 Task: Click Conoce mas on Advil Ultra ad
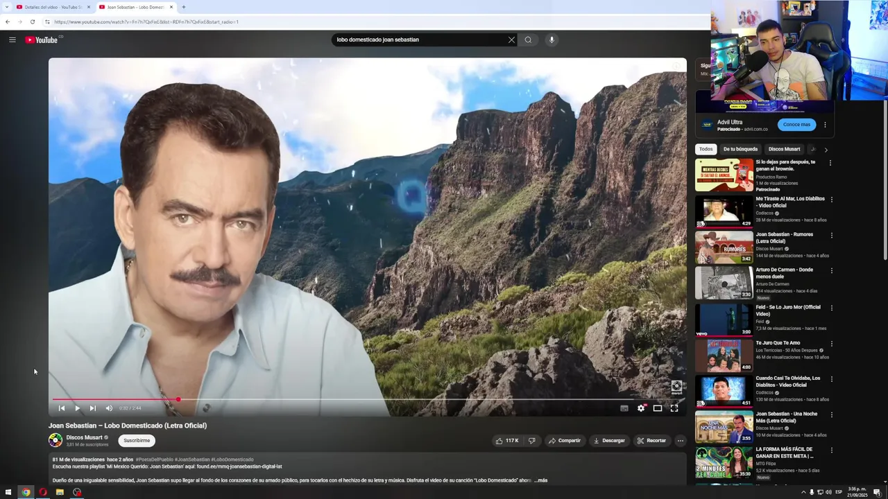(x=796, y=125)
